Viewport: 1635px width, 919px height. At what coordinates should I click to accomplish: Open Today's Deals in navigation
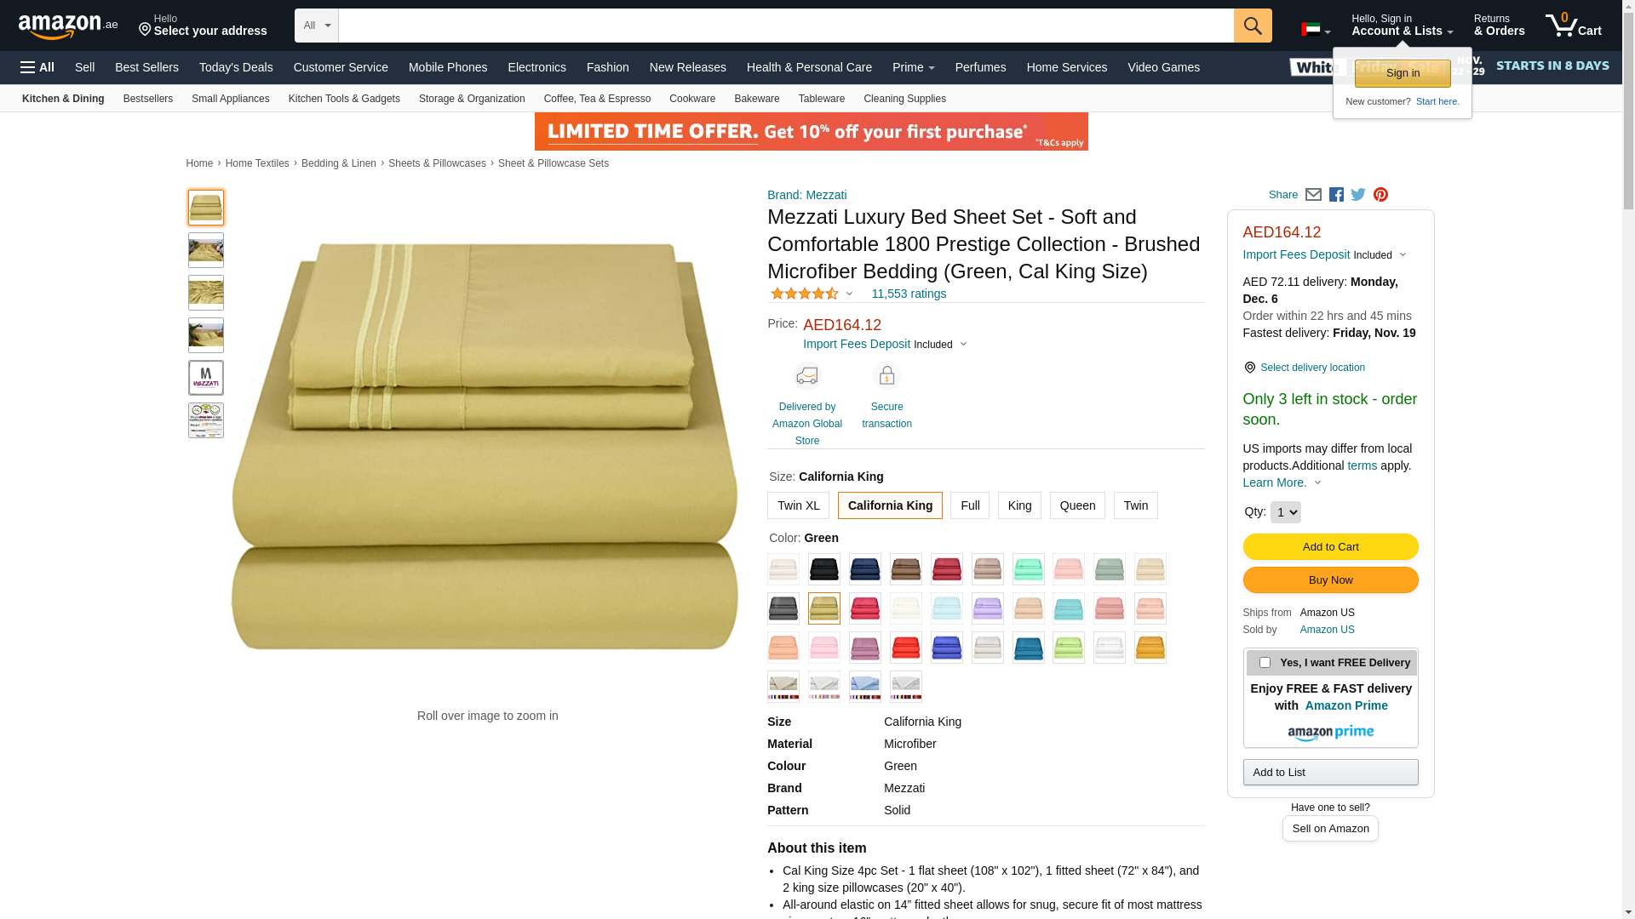click(x=236, y=67)
